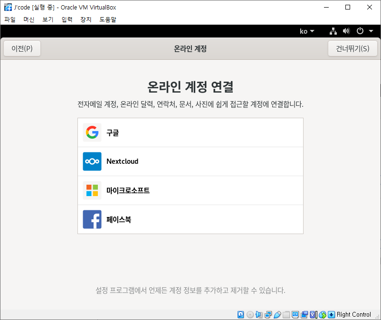Close the VirtualBox window

click(x=369, y=7)
